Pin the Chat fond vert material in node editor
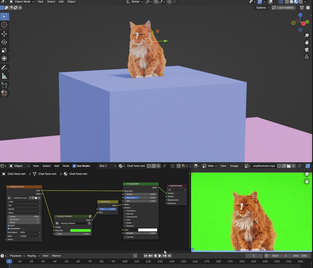The image size is (313, 268). (164, 166)
